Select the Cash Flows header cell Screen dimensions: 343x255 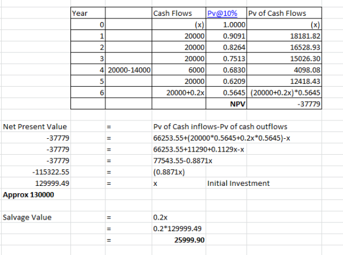click(x=179, y=13)
